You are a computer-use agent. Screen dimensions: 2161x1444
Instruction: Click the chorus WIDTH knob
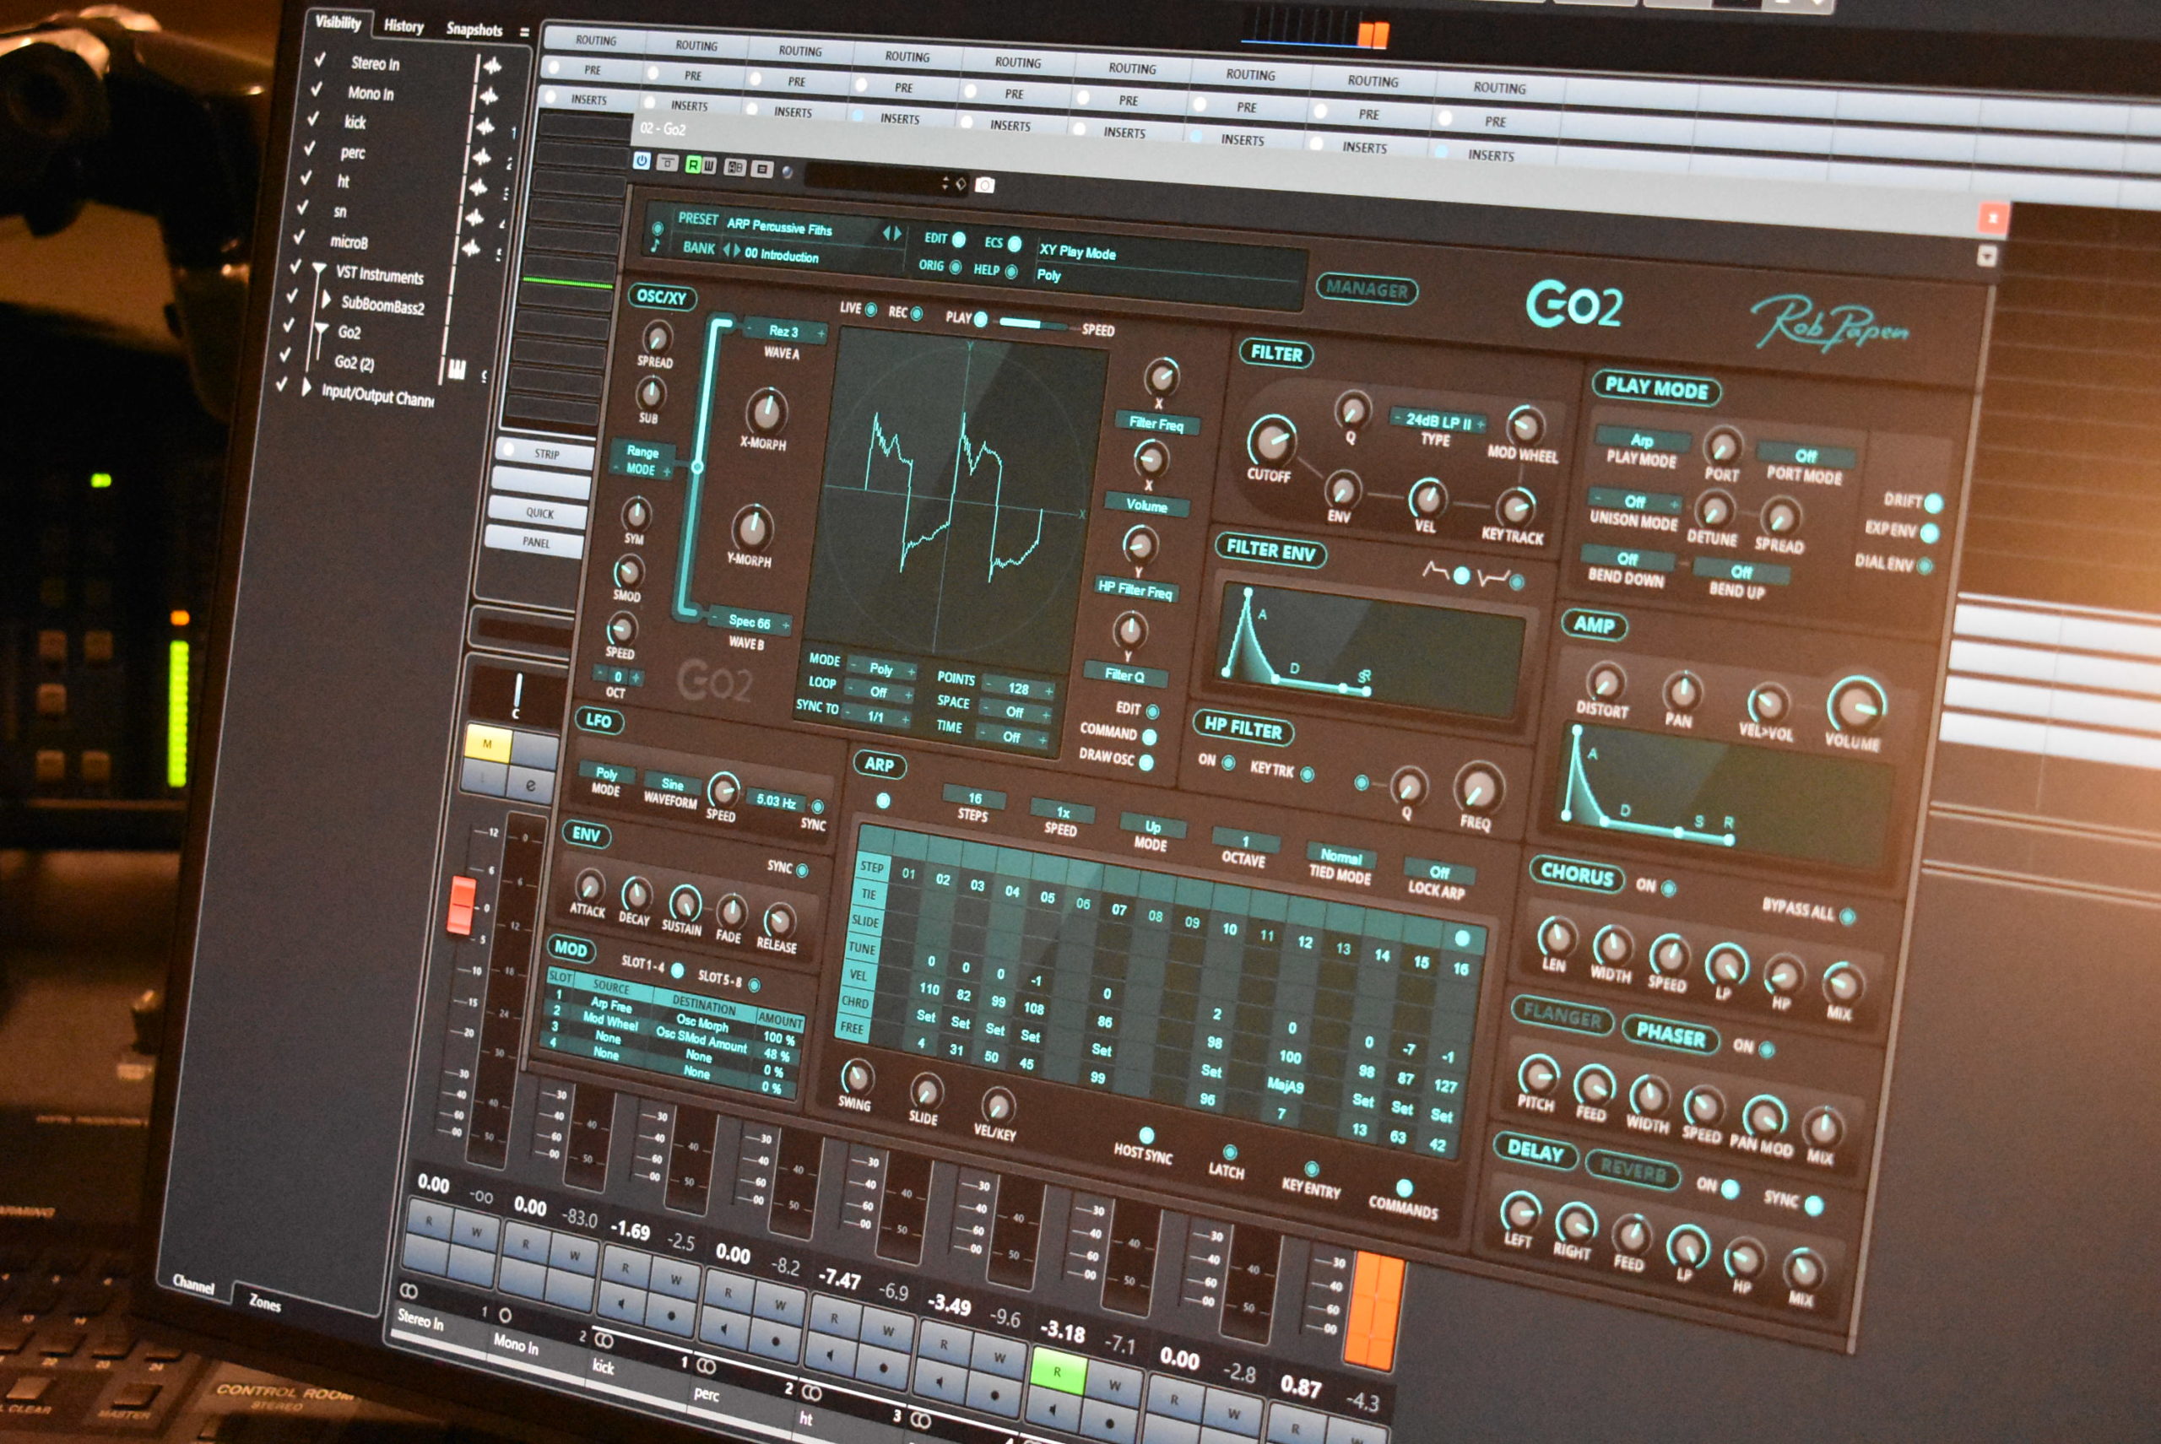pos(1612,946)
